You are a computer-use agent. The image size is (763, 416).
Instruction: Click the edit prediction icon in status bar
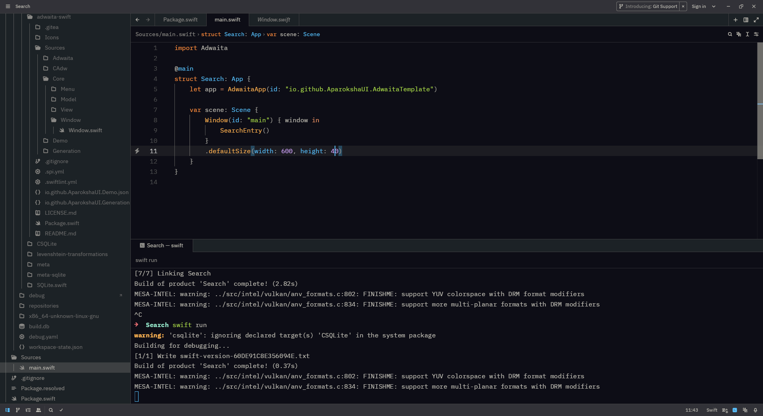[725, 410]
